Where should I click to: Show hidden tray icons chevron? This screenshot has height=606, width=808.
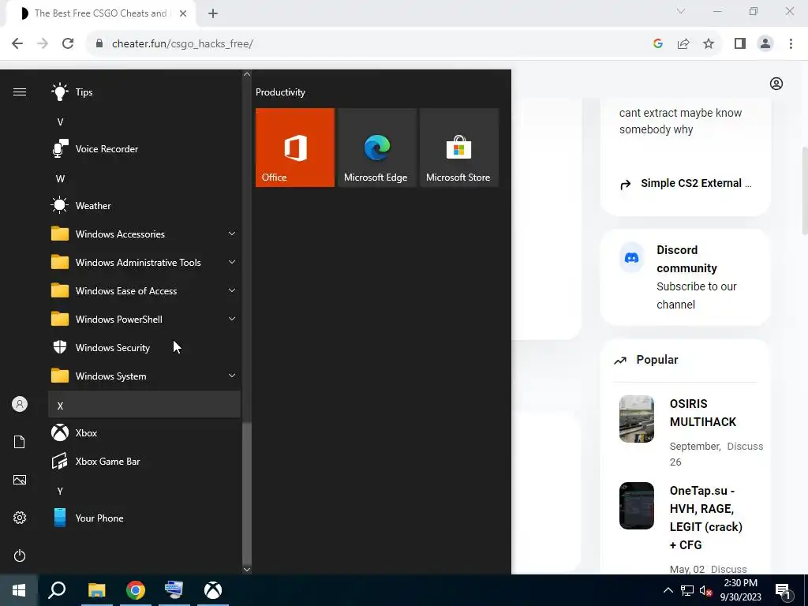point(668,590)
